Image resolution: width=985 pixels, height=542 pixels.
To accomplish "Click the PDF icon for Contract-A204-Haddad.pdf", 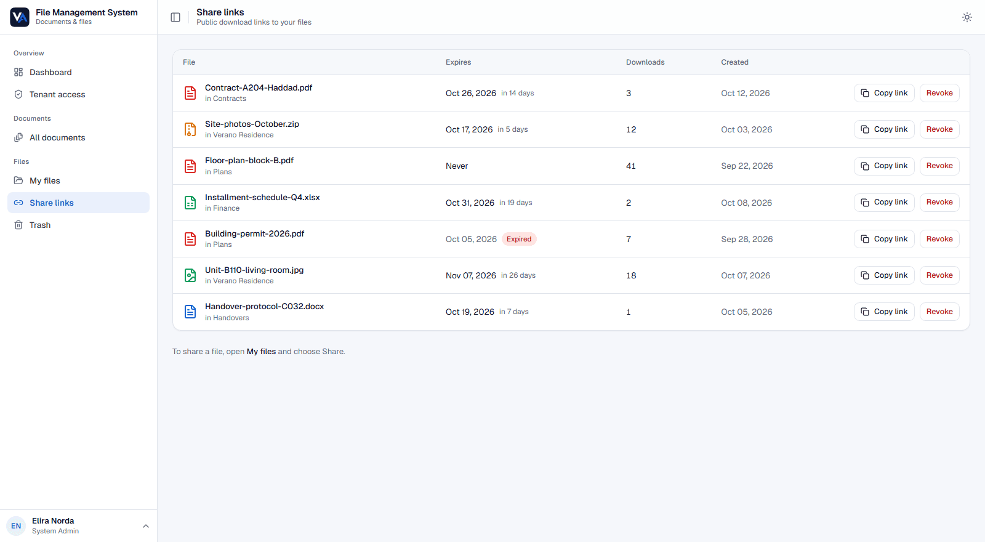I will tap(190, 93).
